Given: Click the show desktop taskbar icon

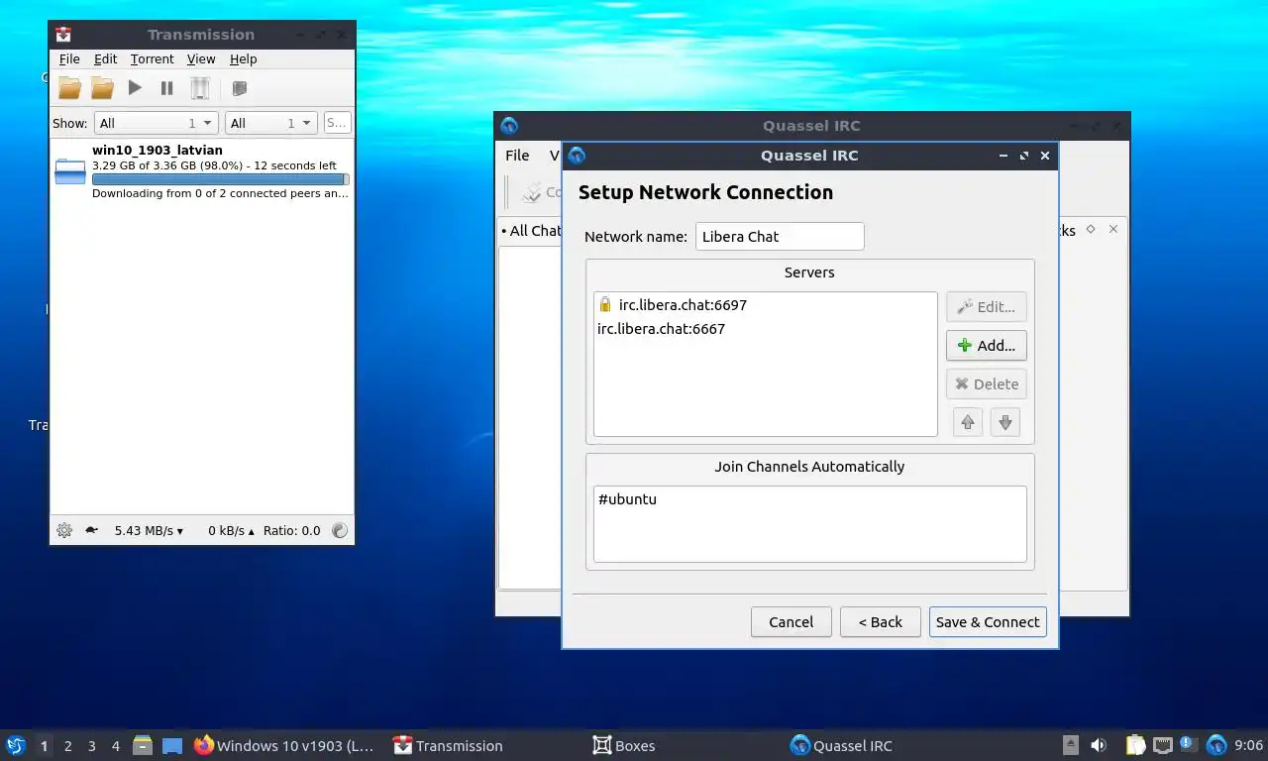Looking at the screenshot, I should [x=172, y=745].
